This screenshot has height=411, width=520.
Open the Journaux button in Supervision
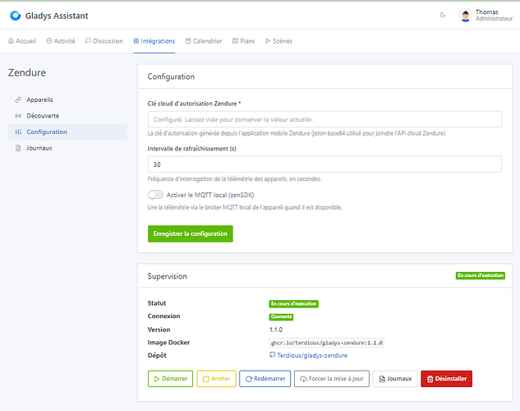(395, 378)
